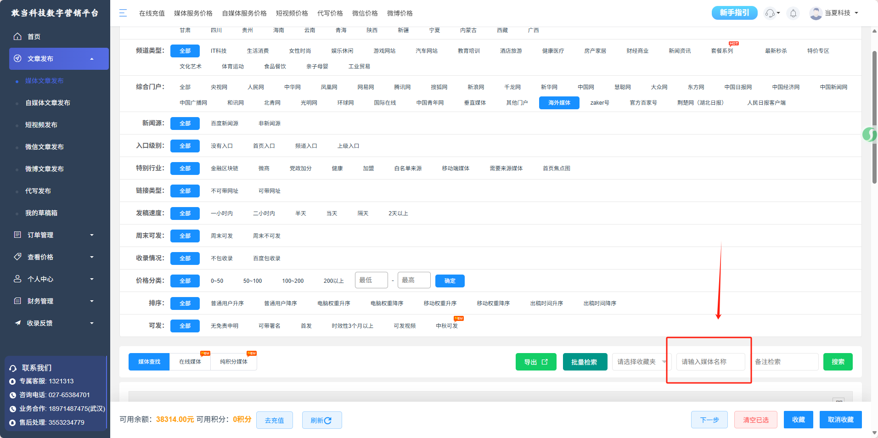Click the 新手指引 button
878x438 pixels.
click(x=735, y=13)
